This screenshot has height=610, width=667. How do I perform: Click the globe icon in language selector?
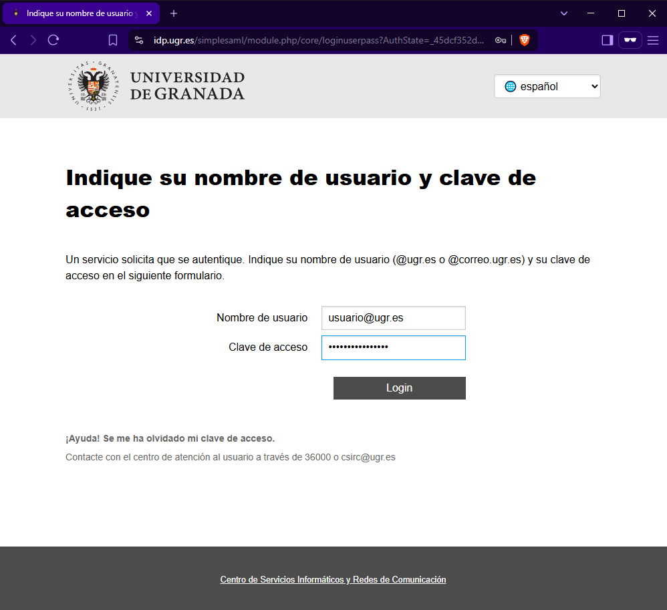pyautogui.click(x=510, y=86)
